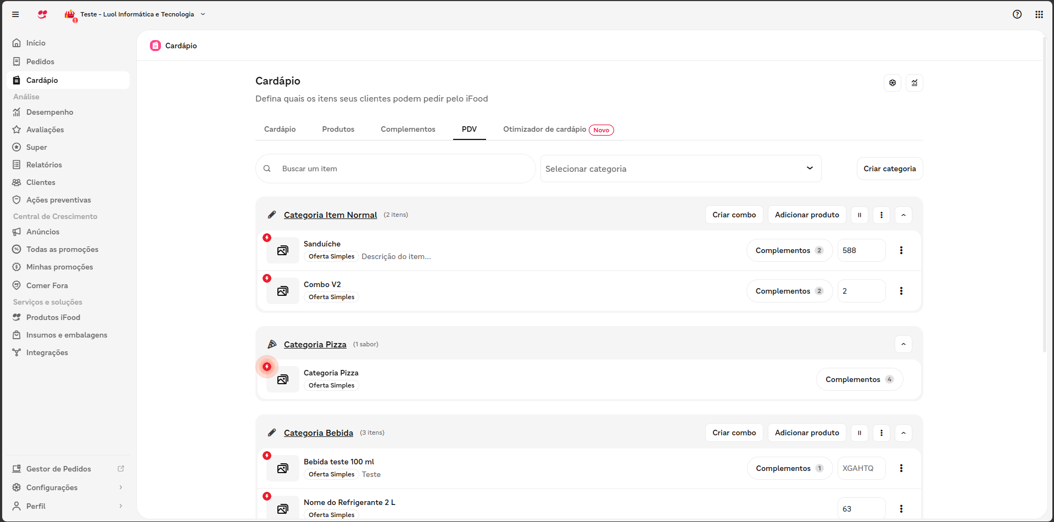The width and height of the screenshot is (1054, 522).
Task: Open Pedidos in the sidebar
Action: pos(68,61)
